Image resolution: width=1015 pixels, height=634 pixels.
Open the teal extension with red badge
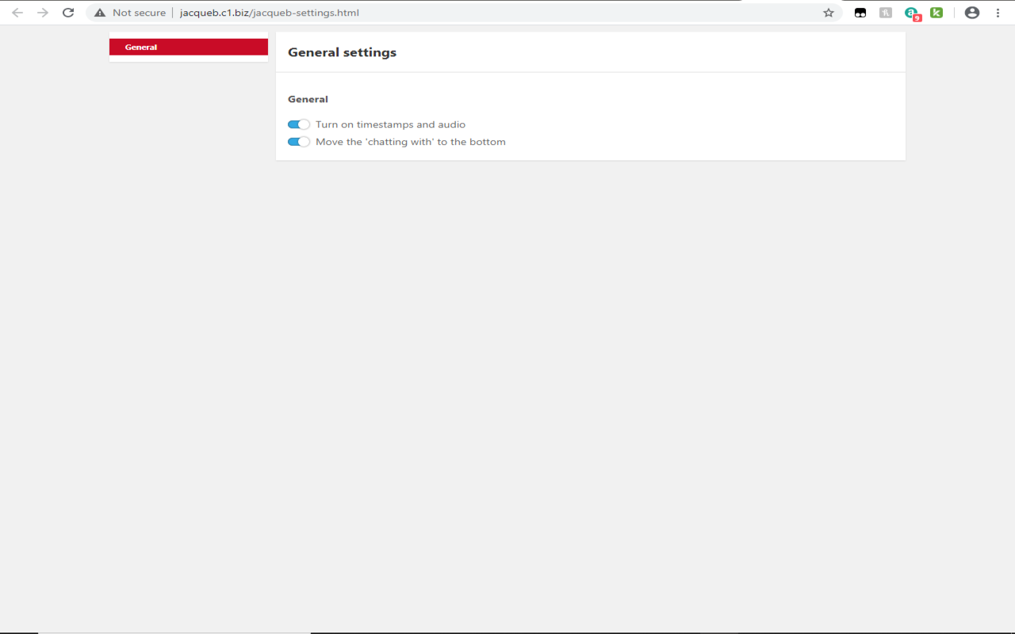(912, 13)
